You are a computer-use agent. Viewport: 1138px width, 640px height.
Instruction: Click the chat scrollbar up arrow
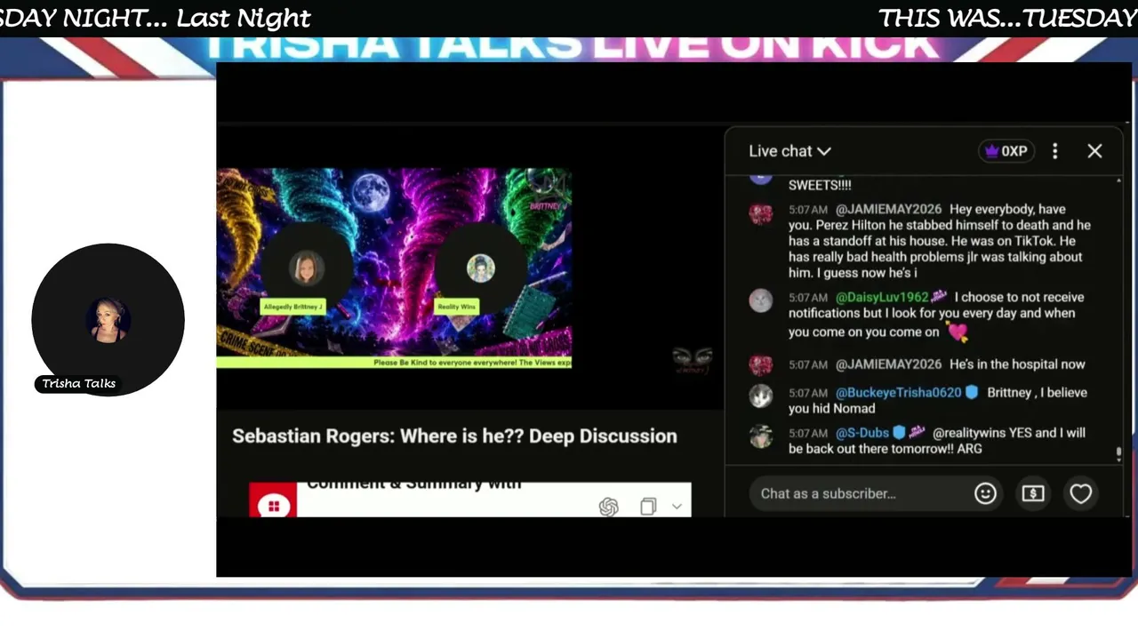(1118, 181)
